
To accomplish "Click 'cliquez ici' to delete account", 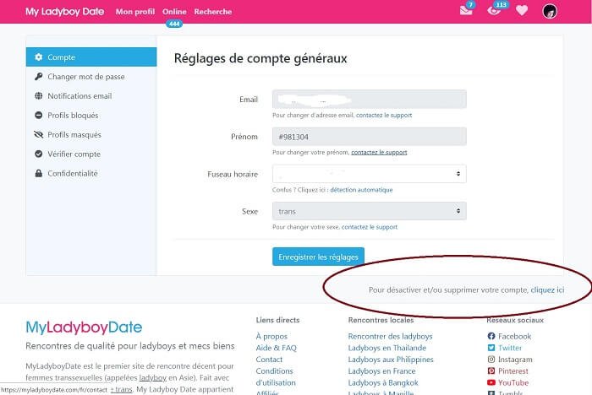I will [547, 289].
